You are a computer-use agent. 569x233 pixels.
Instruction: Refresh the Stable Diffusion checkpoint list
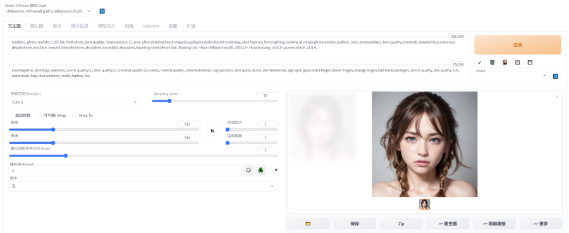click(102, 11)
